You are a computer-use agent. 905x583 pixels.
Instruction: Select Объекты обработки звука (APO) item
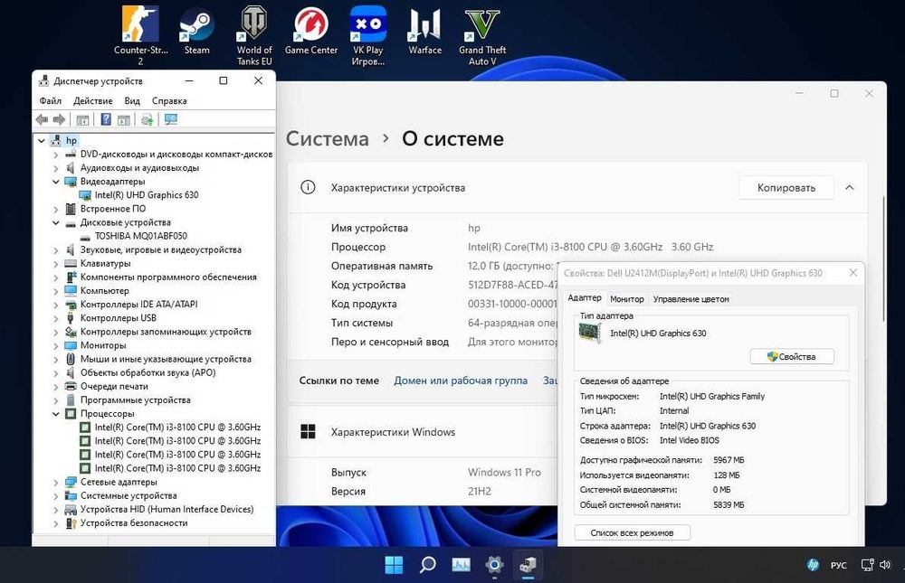(x=148, y=372)
